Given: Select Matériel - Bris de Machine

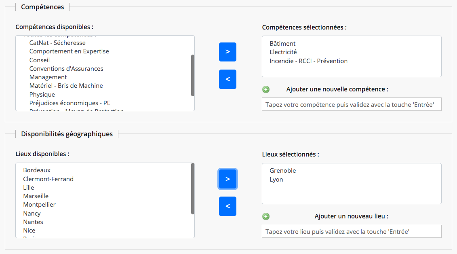Looking at the screenshot, I should 66,86.
